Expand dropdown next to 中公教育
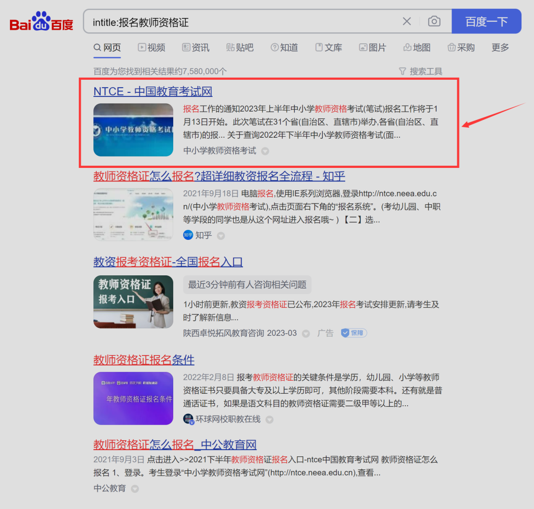 tap(135, 489)
